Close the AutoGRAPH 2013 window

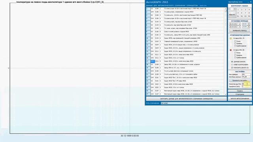tap(251, 2)
